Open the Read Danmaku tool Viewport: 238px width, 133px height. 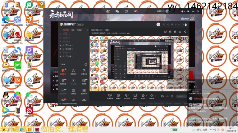click(84, 82)
